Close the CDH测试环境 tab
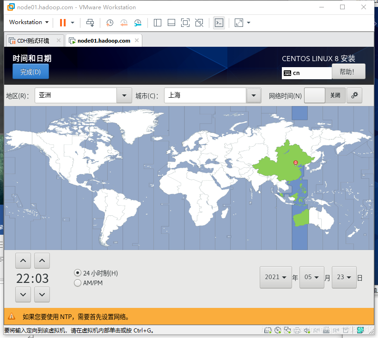This screenshot has width=378, height=338. tap(59, 40)
